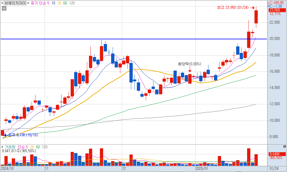Click the 20,000 price axis label
Viewport: 287px width, 172px height.
pos(275,39)
